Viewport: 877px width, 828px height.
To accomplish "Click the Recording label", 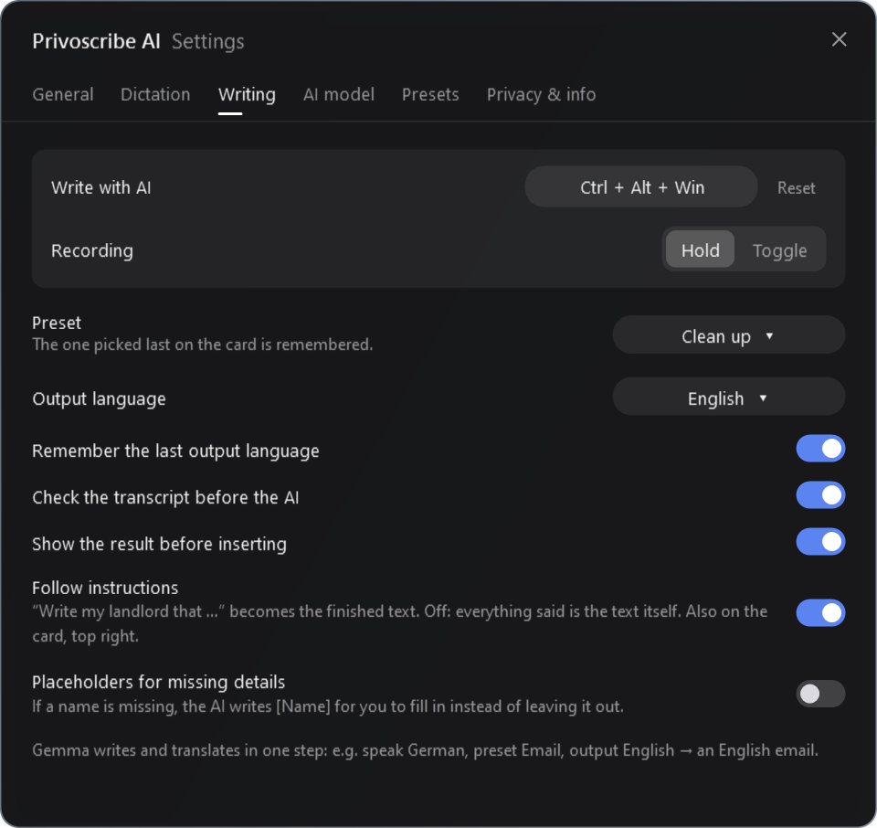I will [92, 250].
